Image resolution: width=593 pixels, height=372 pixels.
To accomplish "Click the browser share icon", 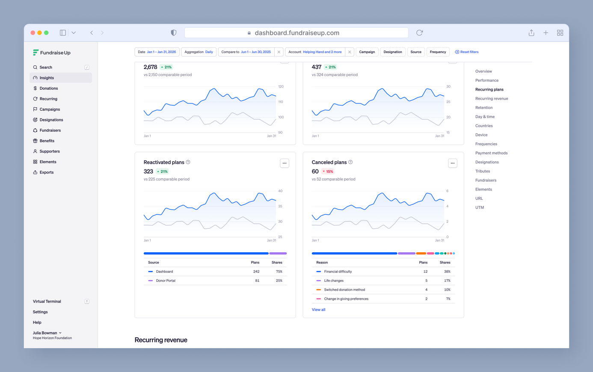I will tap(531, 33).
